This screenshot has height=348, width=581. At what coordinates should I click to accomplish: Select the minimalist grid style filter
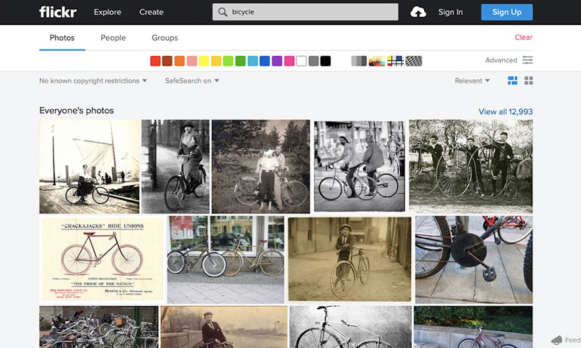pyautogui.click(x=395, y=61)
